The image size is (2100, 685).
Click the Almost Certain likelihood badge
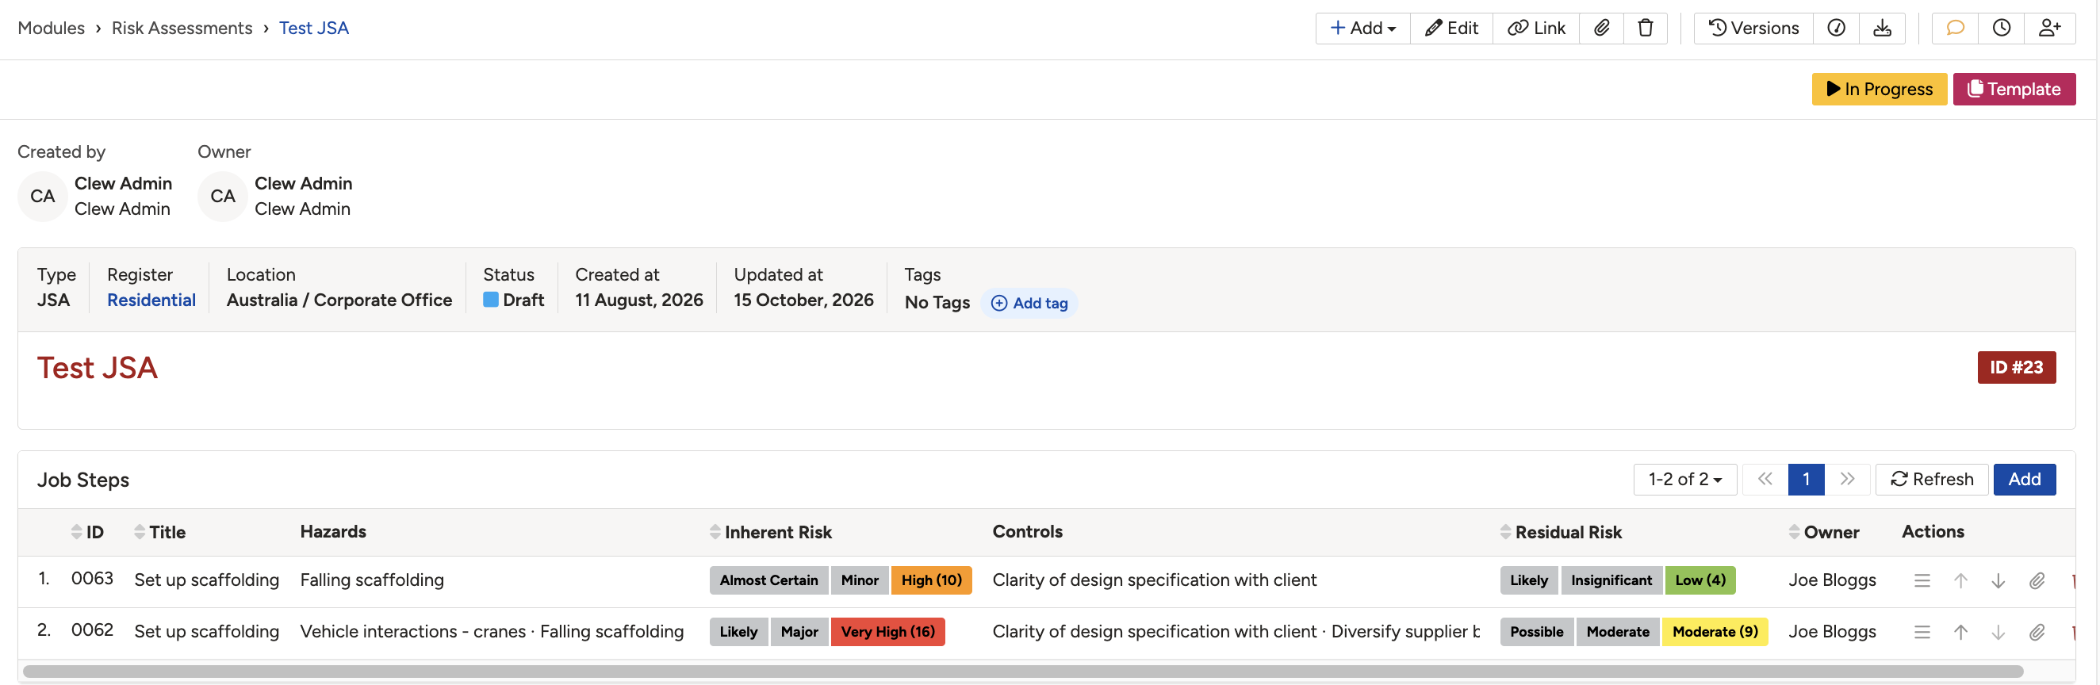[768, 580]
